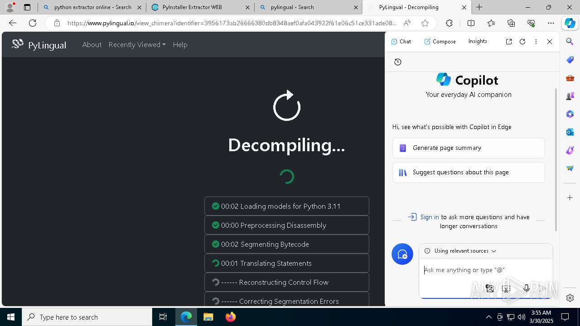Viewport: 580px width, 326px height.
Task: Activate Read aloud icon in address bar
Action: (x=407, y=23)
